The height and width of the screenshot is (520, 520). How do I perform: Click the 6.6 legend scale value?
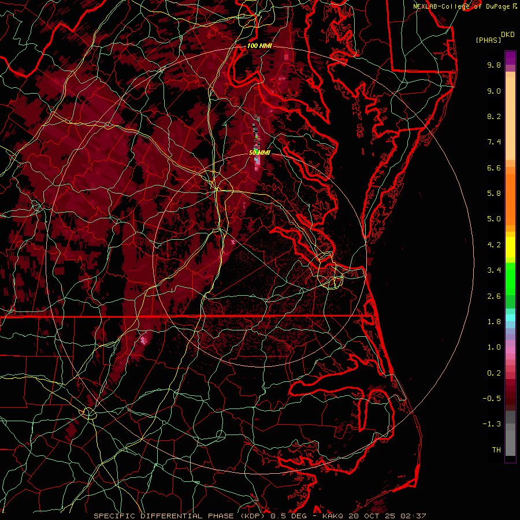[494, 168]
